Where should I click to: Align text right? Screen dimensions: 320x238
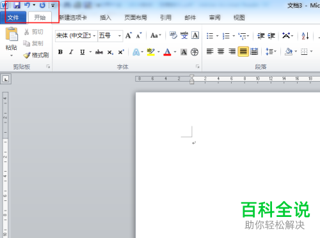point(232,52)
